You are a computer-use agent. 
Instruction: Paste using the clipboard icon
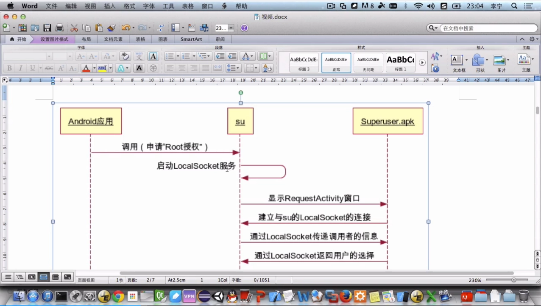tap(98, 28)
